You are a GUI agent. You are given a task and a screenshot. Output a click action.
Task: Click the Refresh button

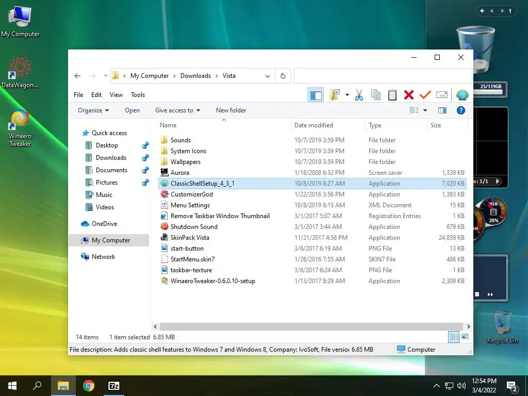[x=283, y=76]
